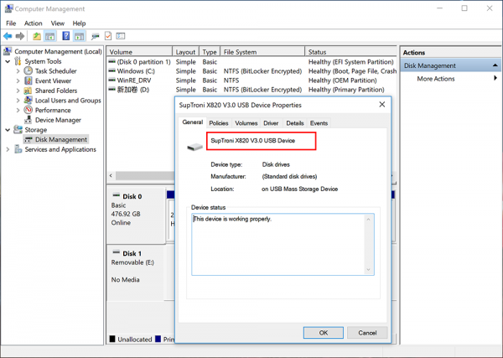The height and width of the screenshot is (358, 503).
Task: Open the Help menu
Action: [x=79, y=23]
